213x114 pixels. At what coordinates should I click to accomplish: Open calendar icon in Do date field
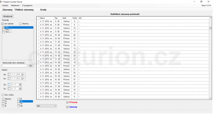coord(22,79)
